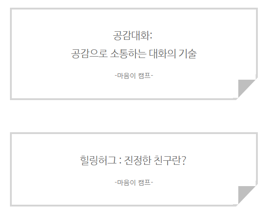261x216 pixels.
Task: Click the word 공감으로 starting the subtitle
Action: (x=89, y=53)
